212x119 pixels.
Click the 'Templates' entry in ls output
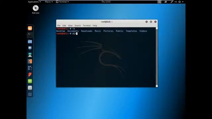click(x=132, y=31)
